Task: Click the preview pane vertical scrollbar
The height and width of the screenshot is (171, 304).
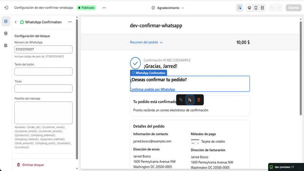Action: (x=301, y=68)
